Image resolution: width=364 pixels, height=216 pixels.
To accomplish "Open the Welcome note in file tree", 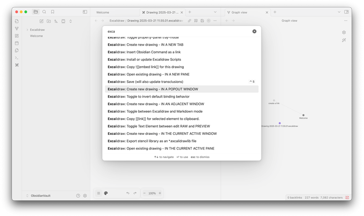I will click(x=36, y=36).
